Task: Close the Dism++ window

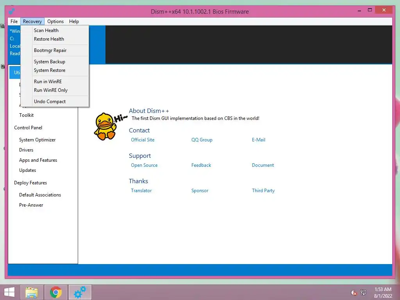Action: click(384, 10)
